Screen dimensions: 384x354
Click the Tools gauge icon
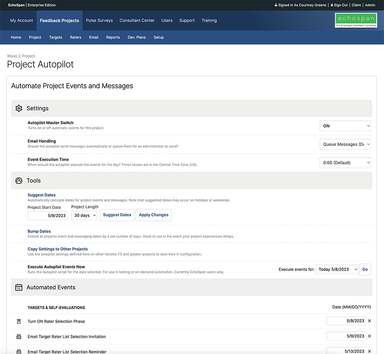tap(19, 181)
